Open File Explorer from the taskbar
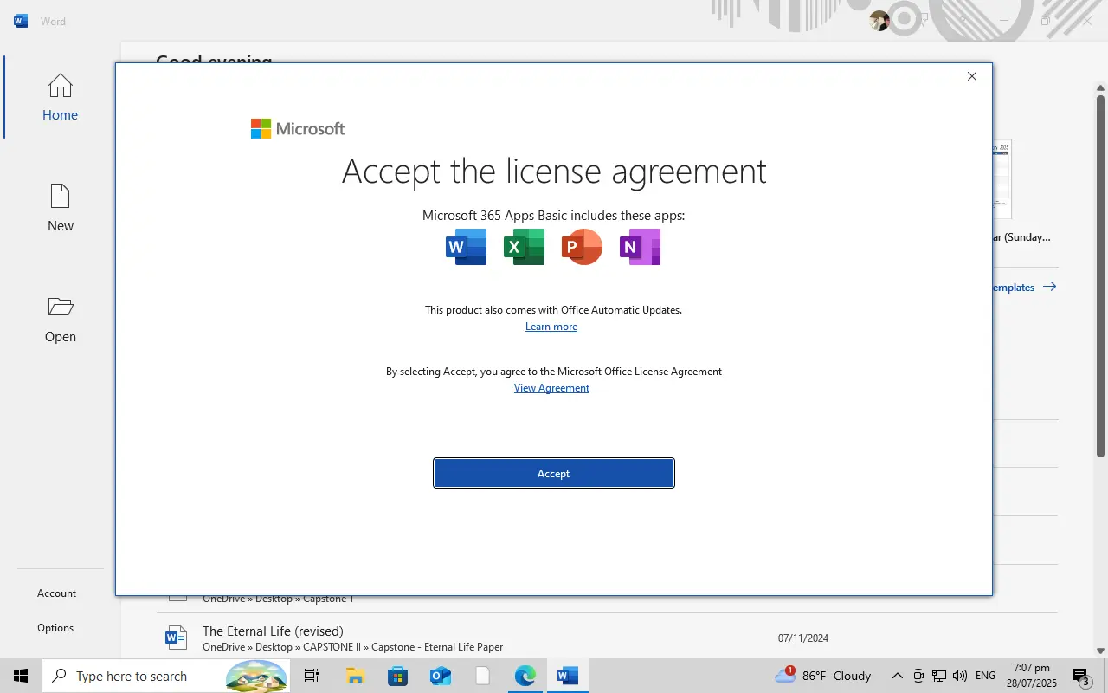The width and height of the screenshot is (1108, 693). coord(355,676)
